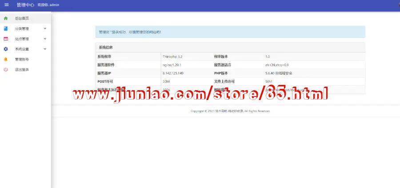Image resolution: width=400 pixels, height=188 pixels.
Task: Open the 分类管理 menu item
Action: coord(25,28)
